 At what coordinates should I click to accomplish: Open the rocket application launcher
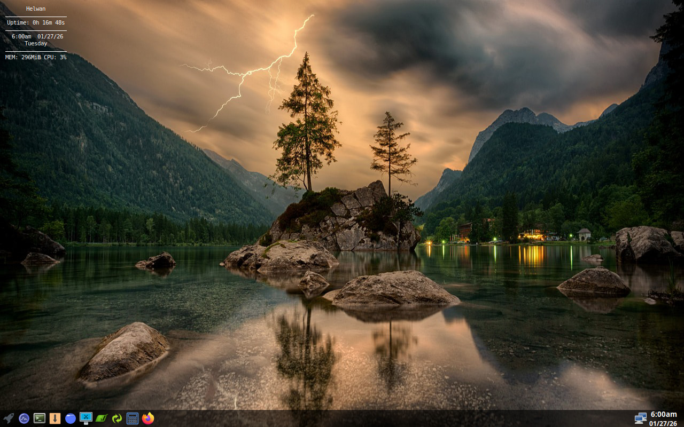9,418
